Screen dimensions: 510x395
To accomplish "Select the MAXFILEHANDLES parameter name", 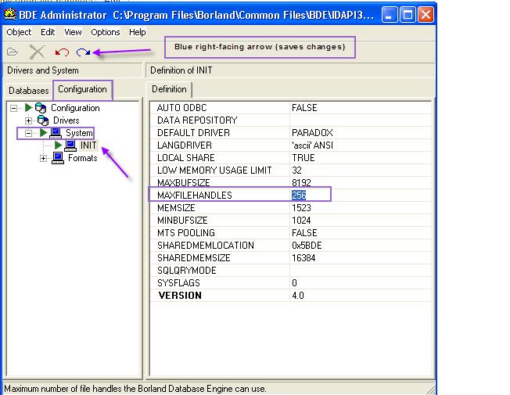I will [195, 196].
